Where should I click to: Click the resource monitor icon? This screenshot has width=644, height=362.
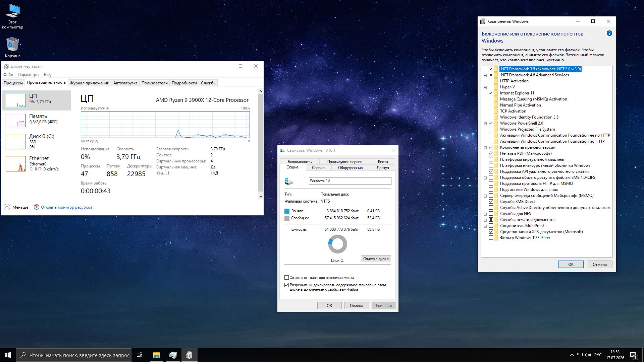[37, 207]
